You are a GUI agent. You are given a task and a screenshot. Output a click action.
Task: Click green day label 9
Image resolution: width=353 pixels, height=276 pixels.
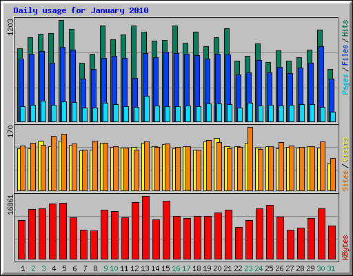pyautogui.click(x=105, y=268)
